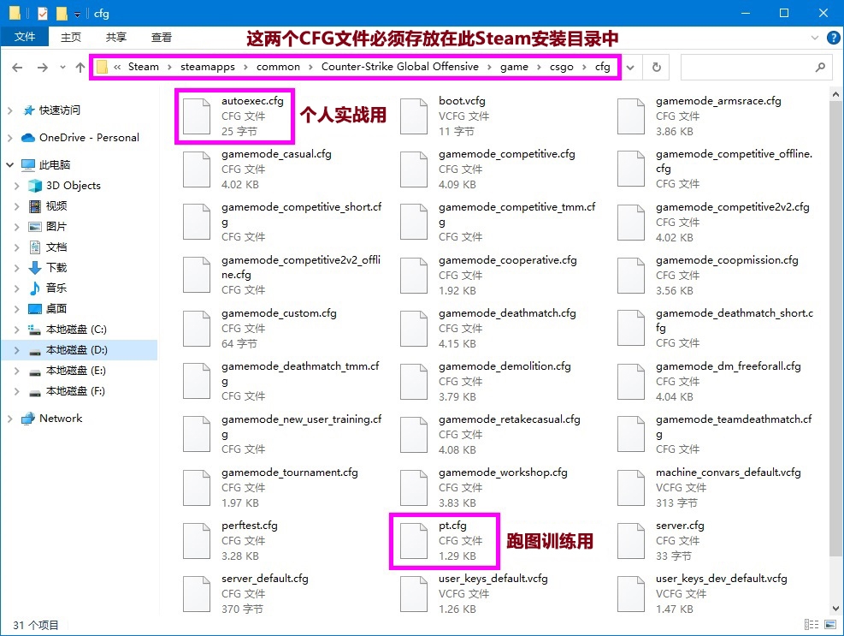Open 文档 folder in sidebar
The width and height of the screenshot is (844, 636).
(56, 247)
